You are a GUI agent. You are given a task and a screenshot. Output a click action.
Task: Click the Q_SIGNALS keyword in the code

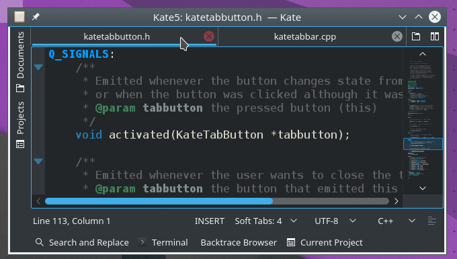[x=79, y=54]
